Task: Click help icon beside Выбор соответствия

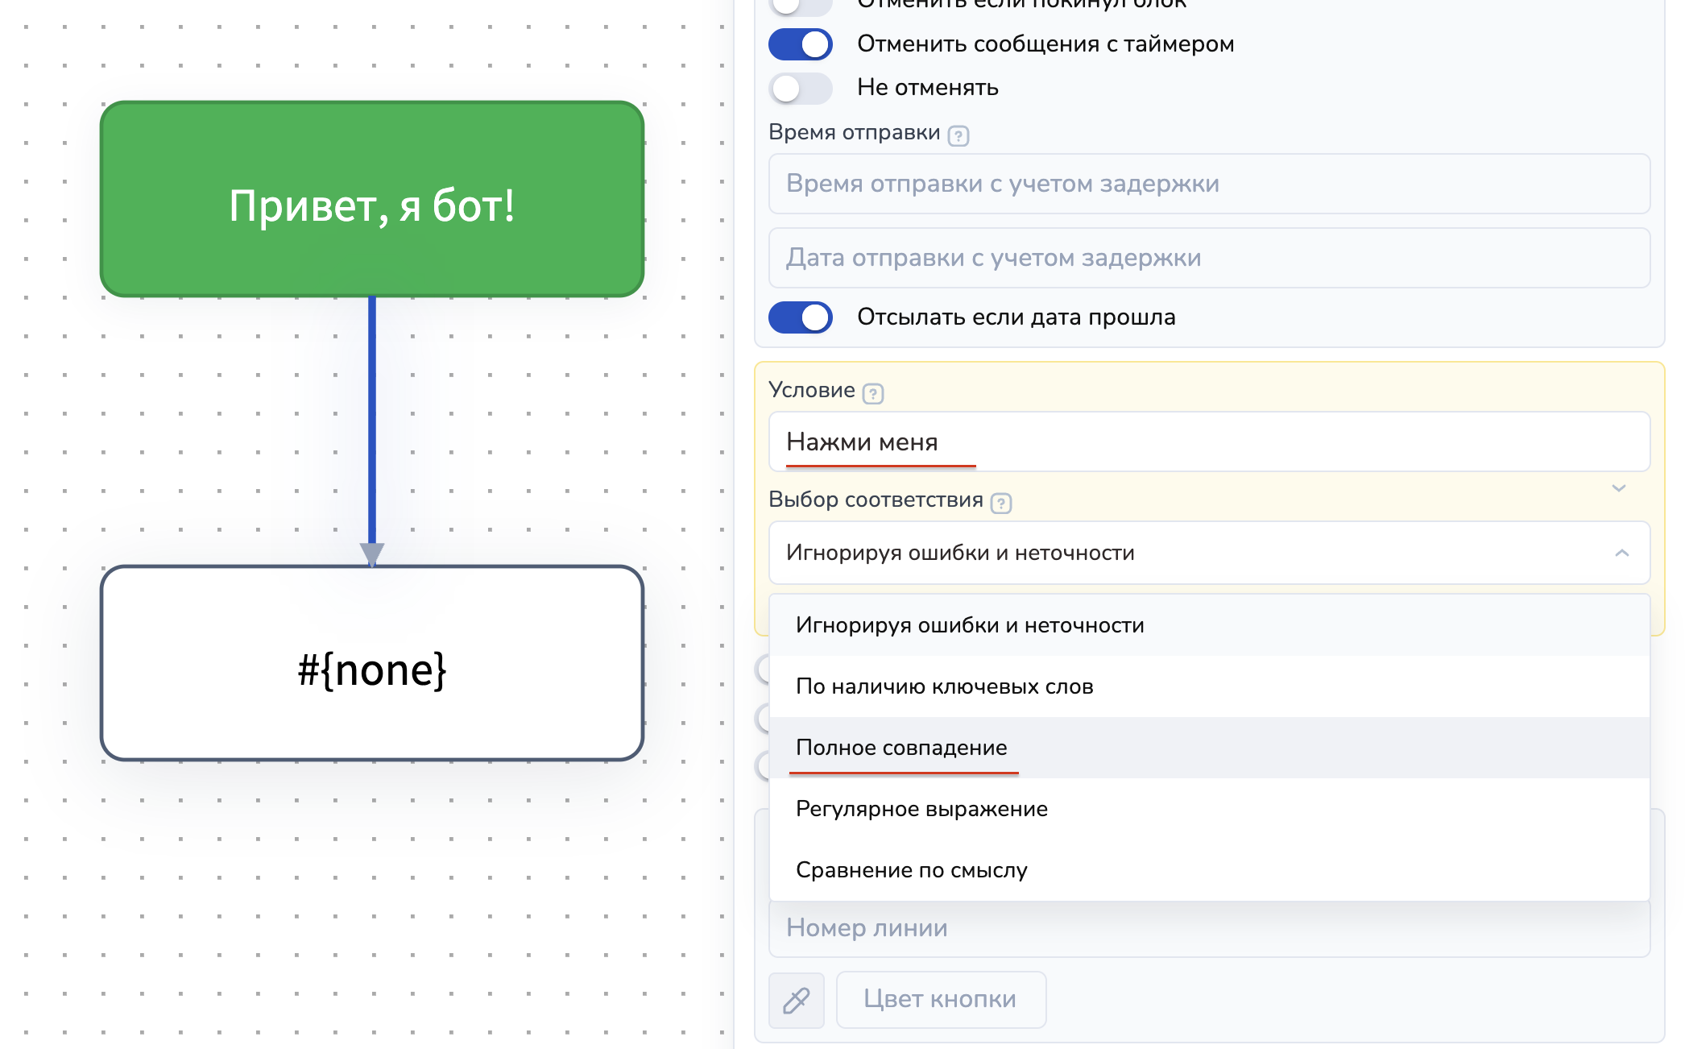Action: click(x=1000, y=503)
